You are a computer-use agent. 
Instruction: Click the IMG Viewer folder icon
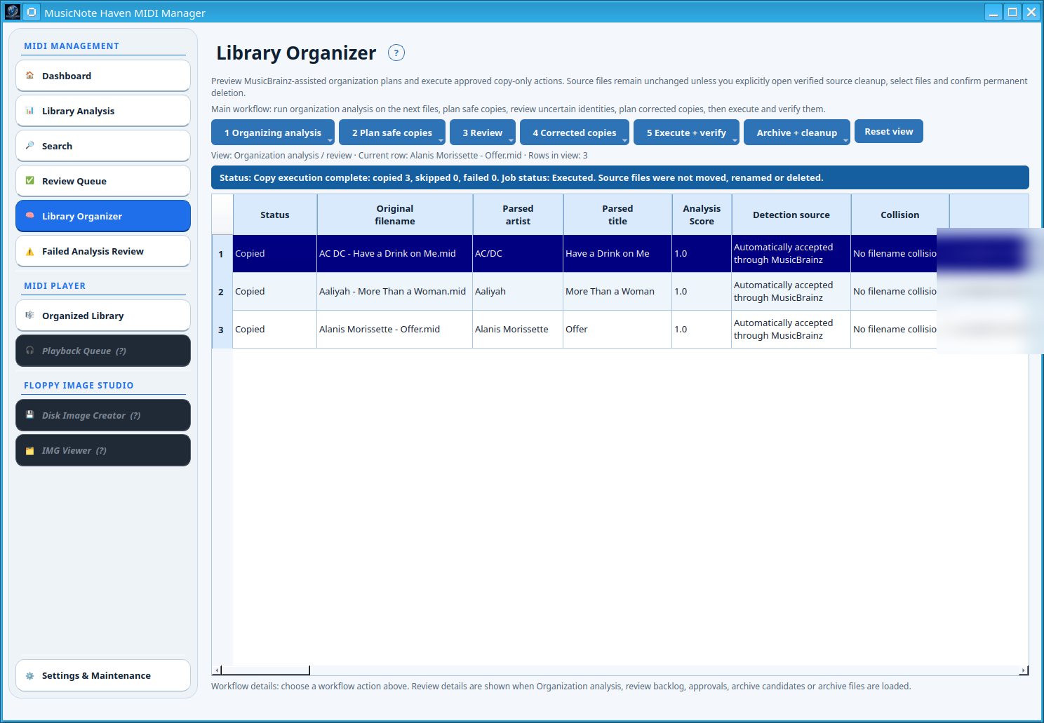click(x=29, y=450)
